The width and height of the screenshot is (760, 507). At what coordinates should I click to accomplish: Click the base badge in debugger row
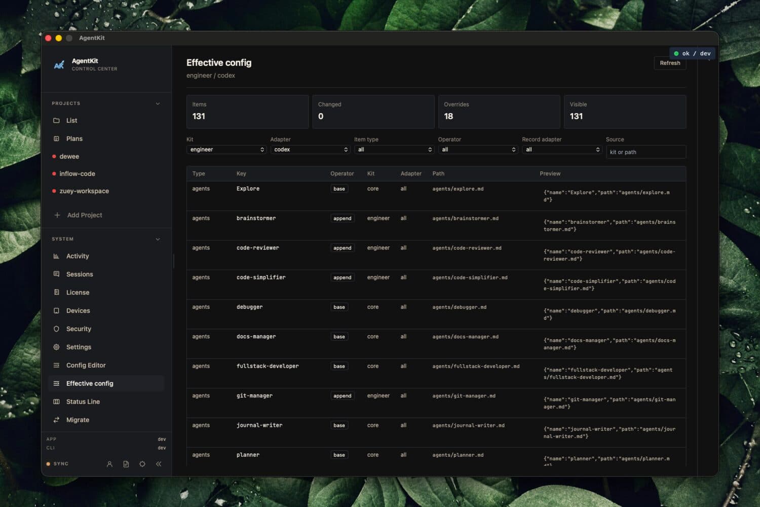339,307
